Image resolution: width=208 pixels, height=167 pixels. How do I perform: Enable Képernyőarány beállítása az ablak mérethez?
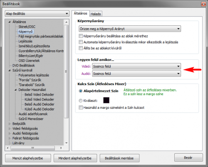tap(81, 36)
